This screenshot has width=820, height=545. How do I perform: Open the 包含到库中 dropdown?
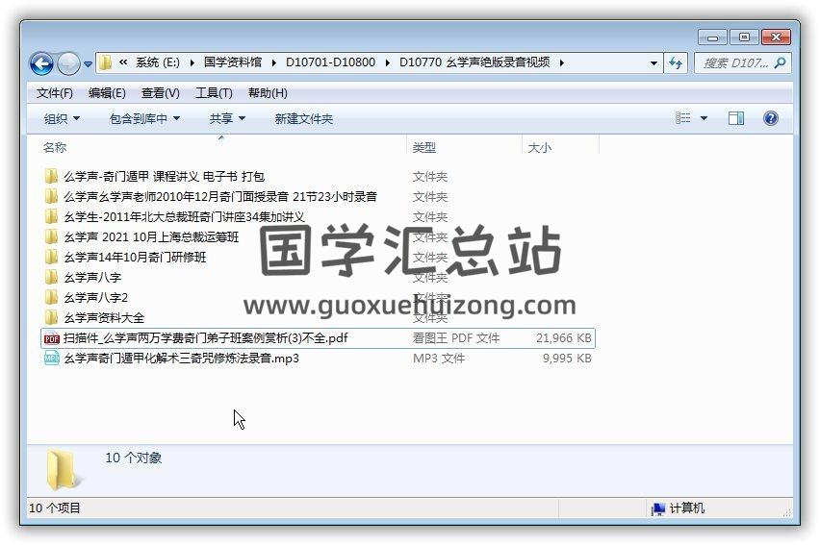click(x=145, y=119)
